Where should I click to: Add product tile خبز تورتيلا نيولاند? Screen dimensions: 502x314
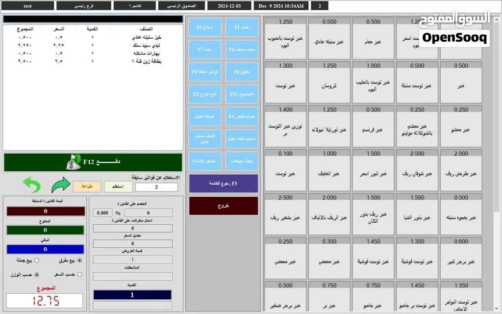pyautogui.click(x=329, y=126)
